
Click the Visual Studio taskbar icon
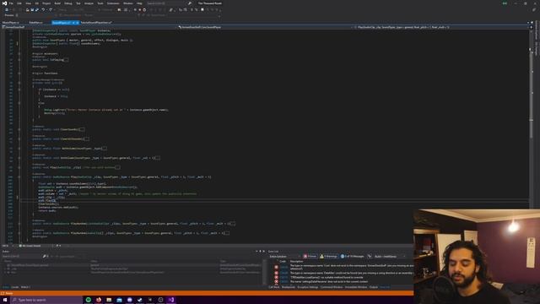coord(170,300)
